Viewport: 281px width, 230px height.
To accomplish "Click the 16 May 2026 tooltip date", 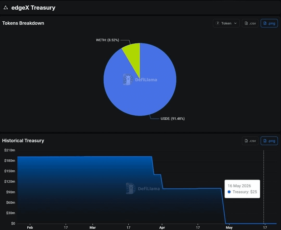I will pyautogui.click(x=239, y=186).
